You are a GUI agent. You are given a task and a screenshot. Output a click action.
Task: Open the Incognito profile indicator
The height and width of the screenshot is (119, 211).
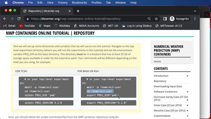click(x=179, y=19)
